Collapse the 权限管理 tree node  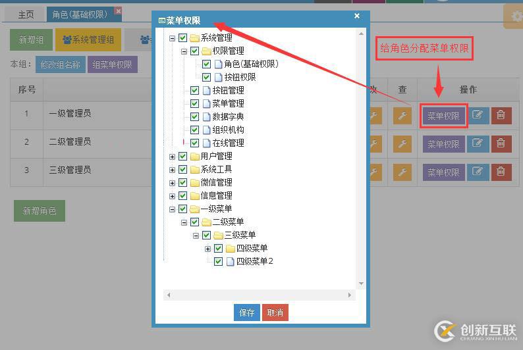pyautogui.click(x=184, y=51)
